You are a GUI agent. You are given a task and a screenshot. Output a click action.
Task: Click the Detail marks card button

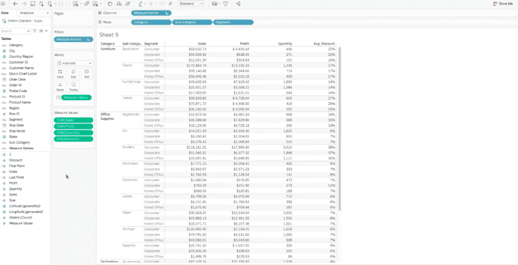pyautogui.click(x=60, y=86)
